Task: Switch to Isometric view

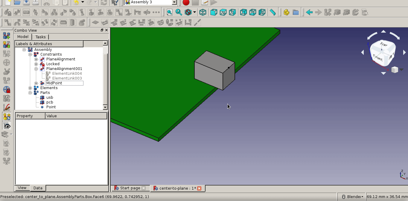Action: point(203,12)
